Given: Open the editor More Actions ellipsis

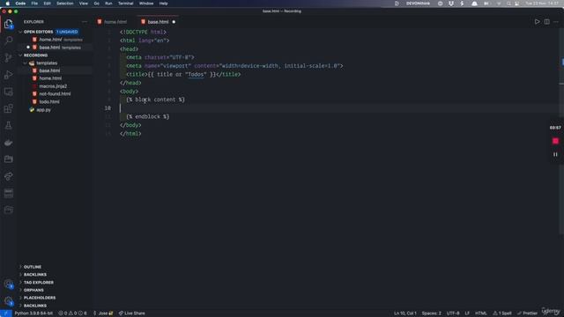Looking at the screenshot, I should click(556, 21).
